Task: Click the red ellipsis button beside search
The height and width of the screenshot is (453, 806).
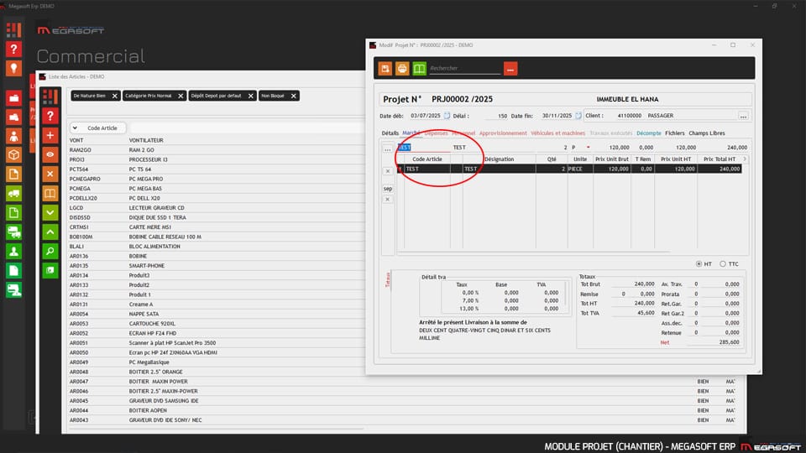Action: tap(510, 68)
